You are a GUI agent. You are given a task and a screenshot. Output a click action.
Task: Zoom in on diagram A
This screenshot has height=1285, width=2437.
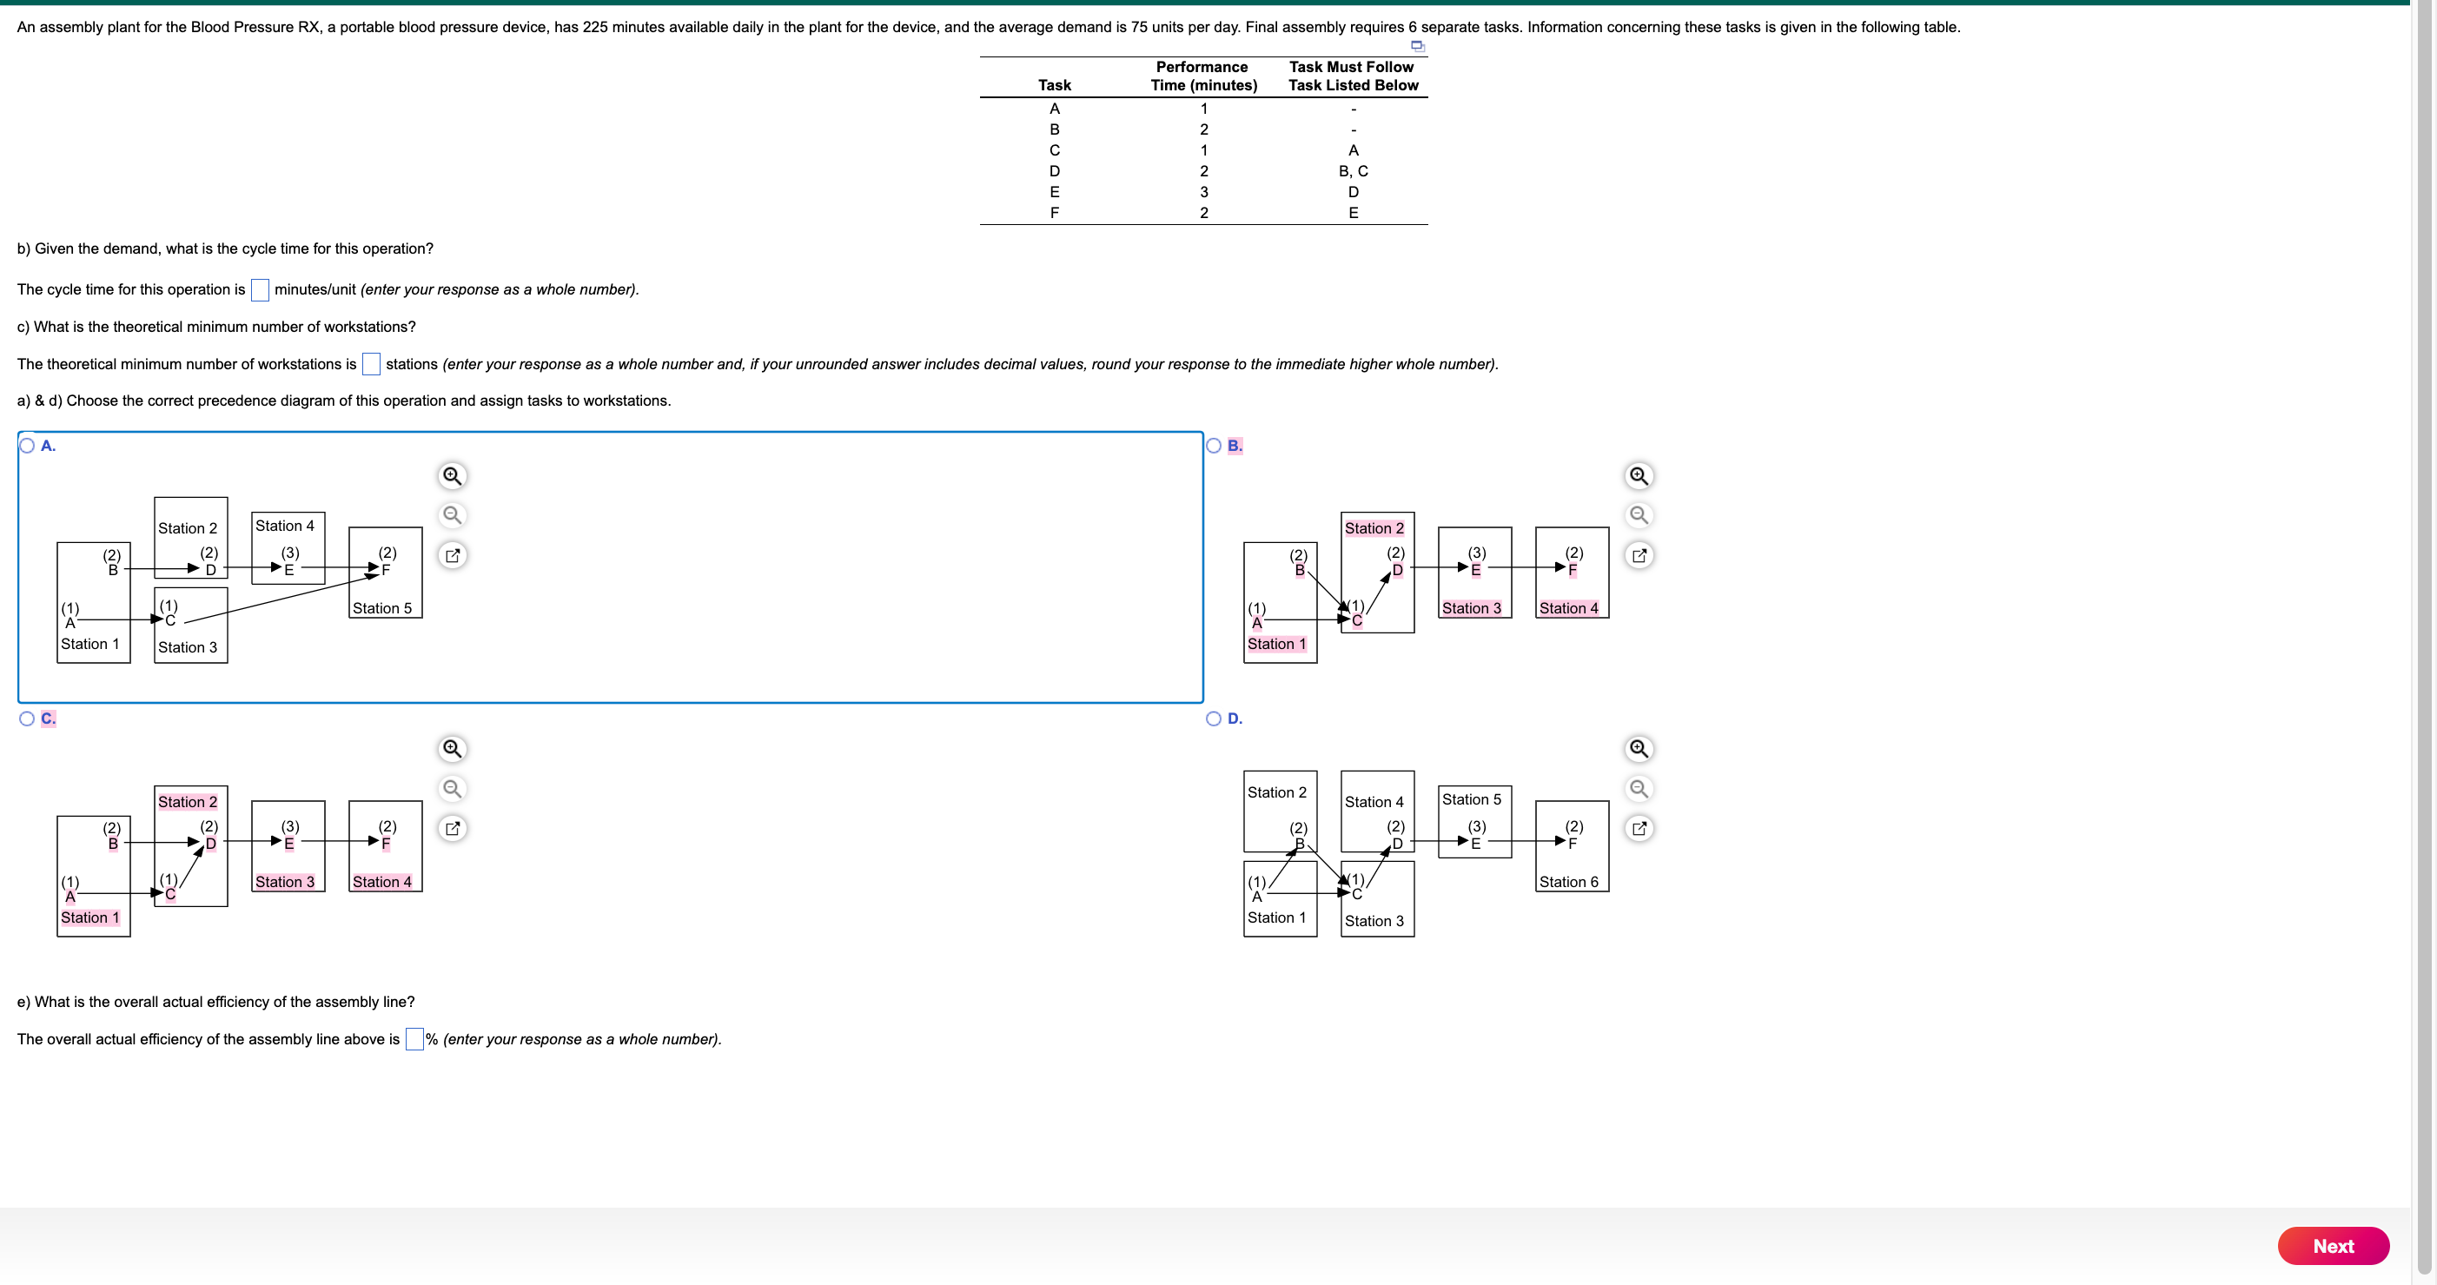(x=452, y=476)
